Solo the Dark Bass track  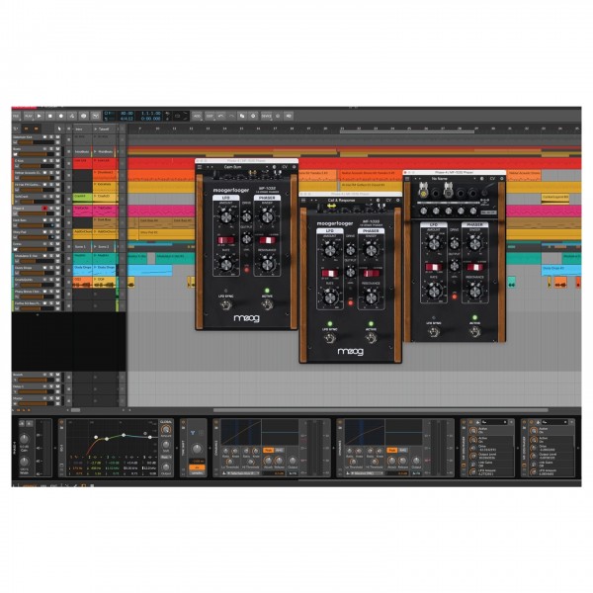coord(51,220)
